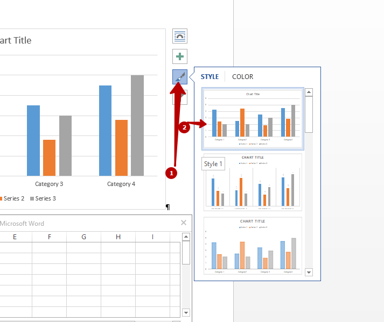Click the Chart Styles paintbrush button

pyautogui.click(x=180, y=77)
